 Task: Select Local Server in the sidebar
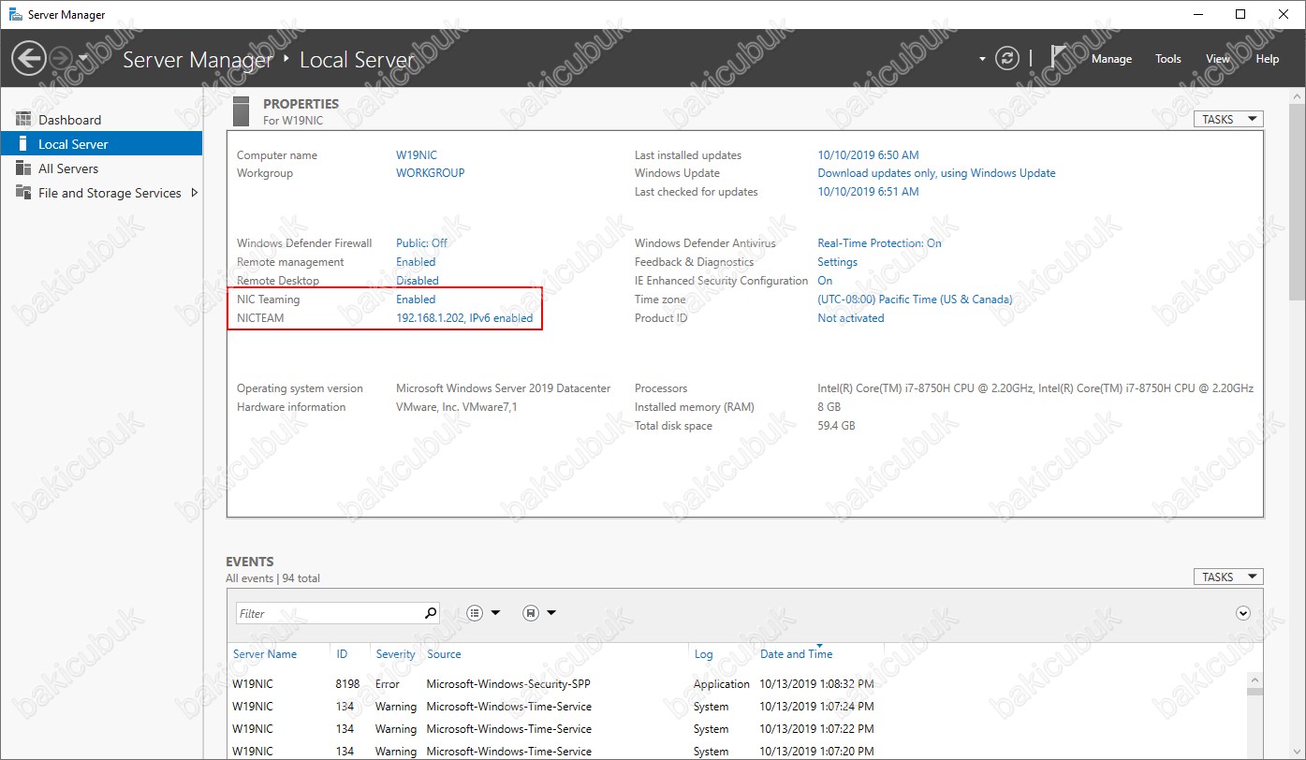[x=101, y=144]
